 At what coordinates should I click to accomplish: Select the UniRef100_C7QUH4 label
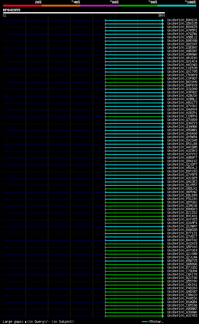182,271
